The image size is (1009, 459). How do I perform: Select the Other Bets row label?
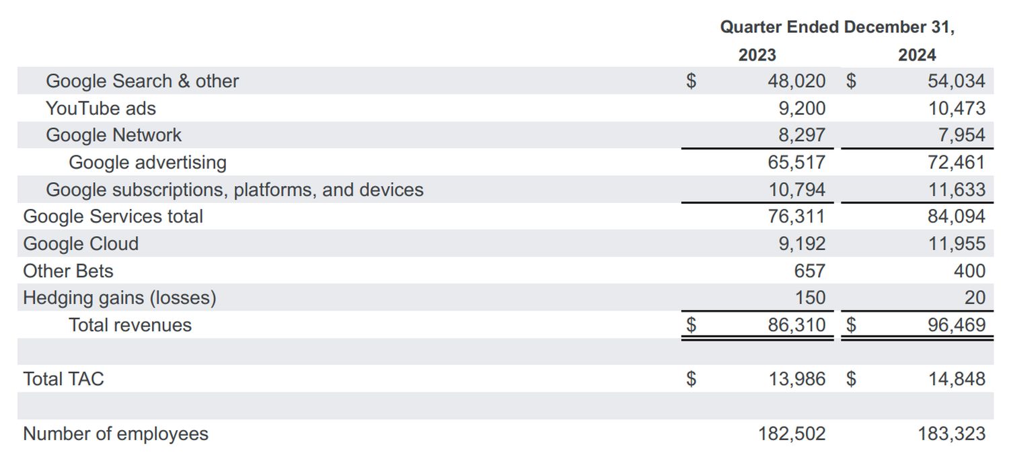[x=68, y=271]
